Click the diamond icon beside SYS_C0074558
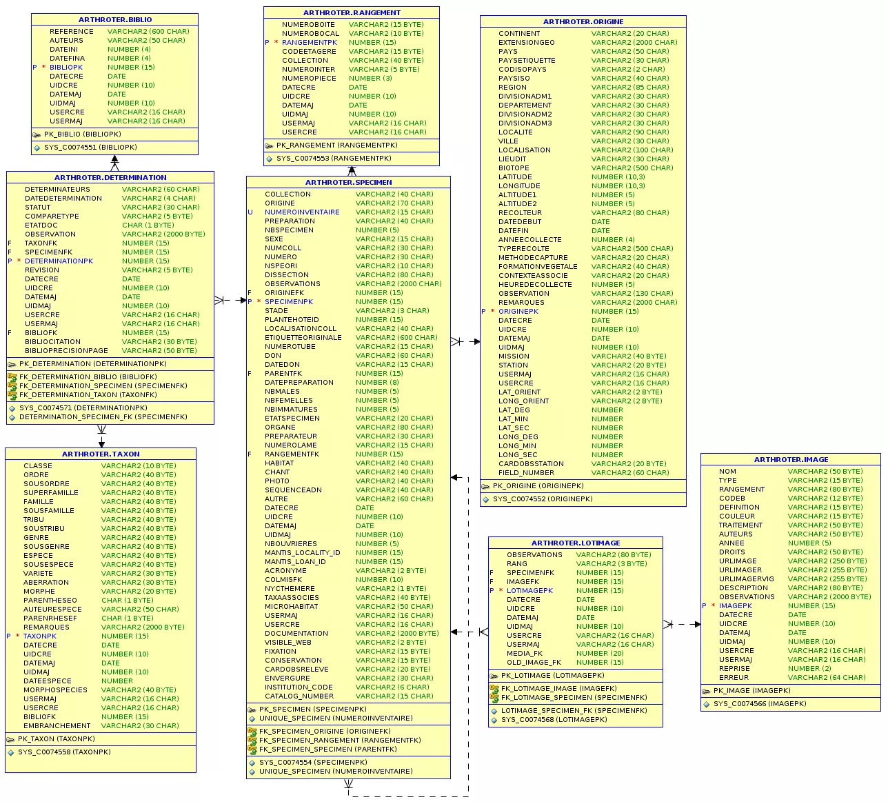The image size is (888, 804). [x=11, y=752]
